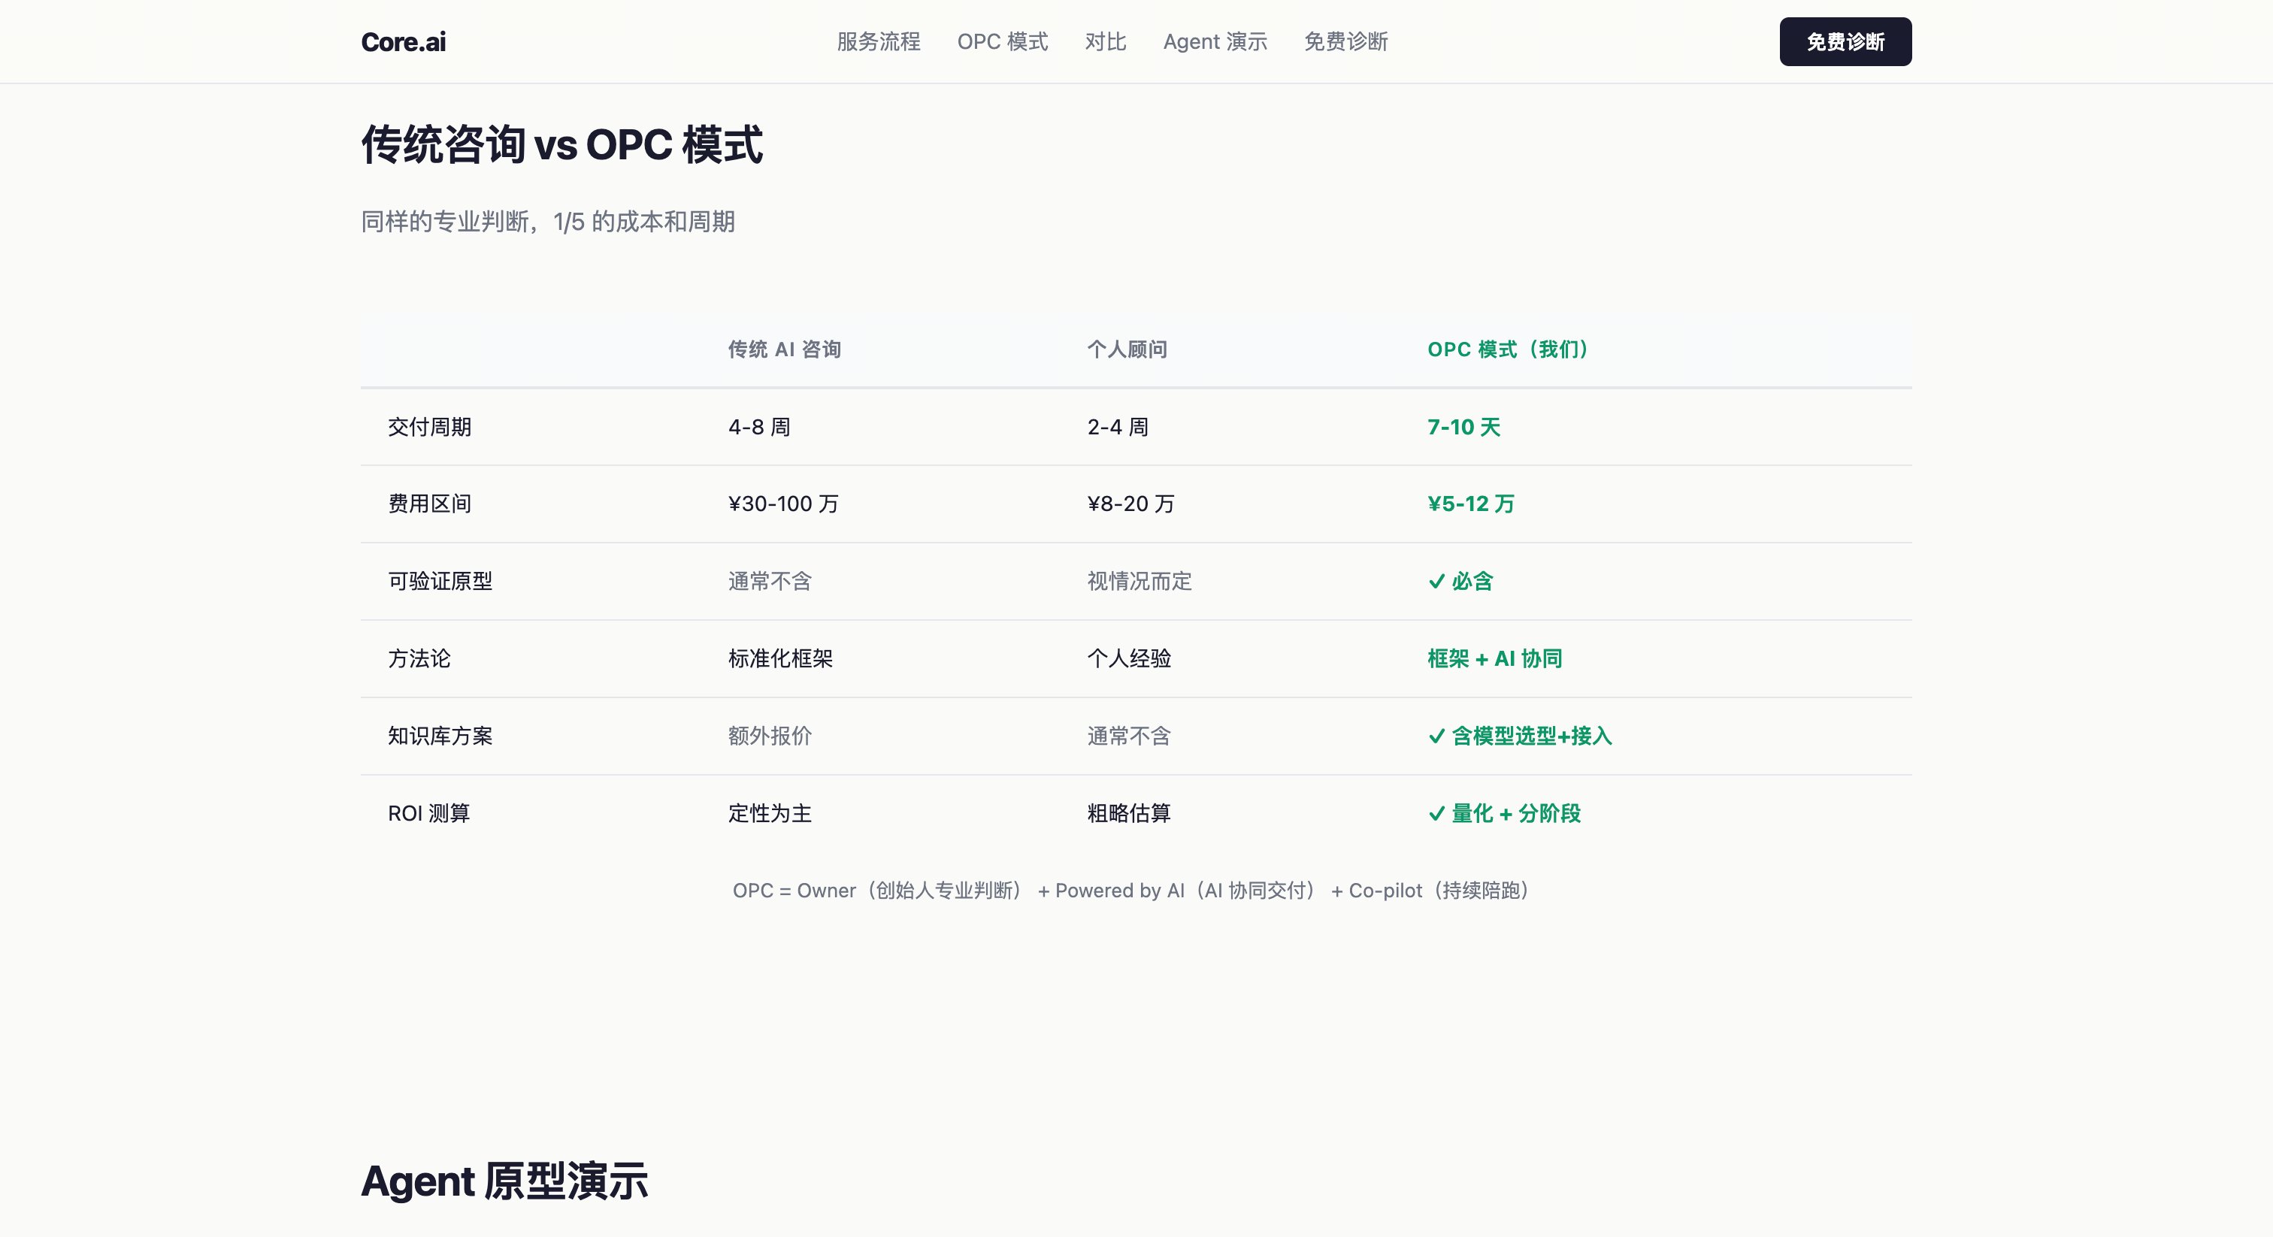Open the 服务流程 nav link
This screenshot has width=2273, height=1237.
click(878, 41)
